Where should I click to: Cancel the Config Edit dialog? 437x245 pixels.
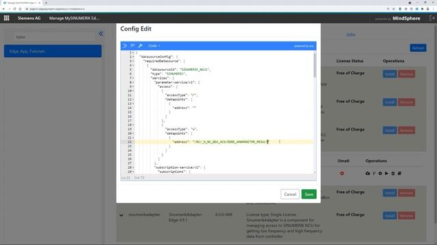pyautogui.click(x=290, y=194)
